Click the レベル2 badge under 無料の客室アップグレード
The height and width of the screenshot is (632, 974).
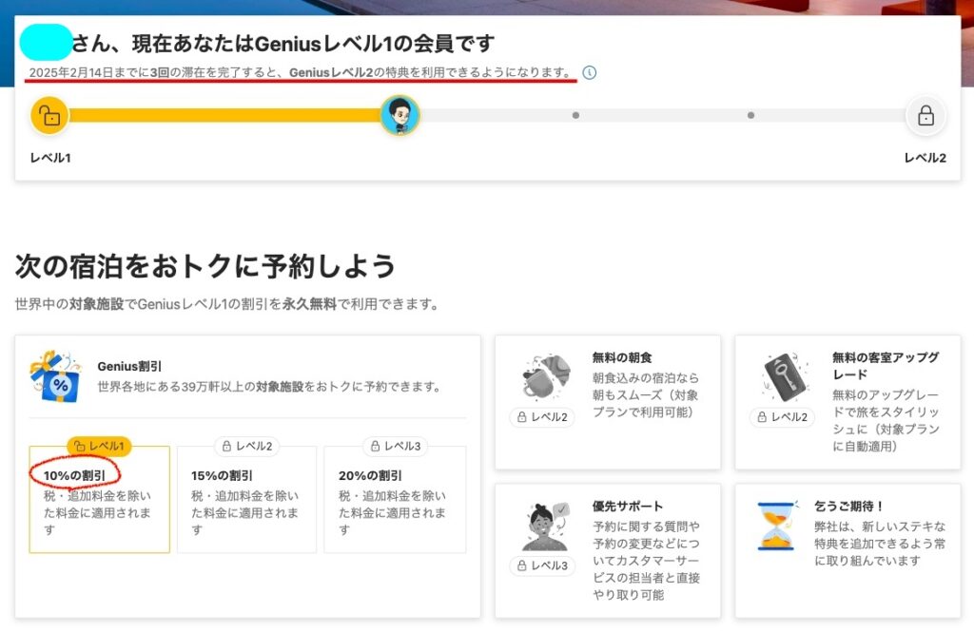782,417
